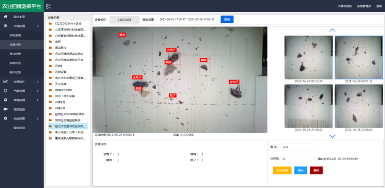The width and height of the screenshot is (385, 188).
Task: Click folder icon next to 米旺
Action: (x=51, y=42)
